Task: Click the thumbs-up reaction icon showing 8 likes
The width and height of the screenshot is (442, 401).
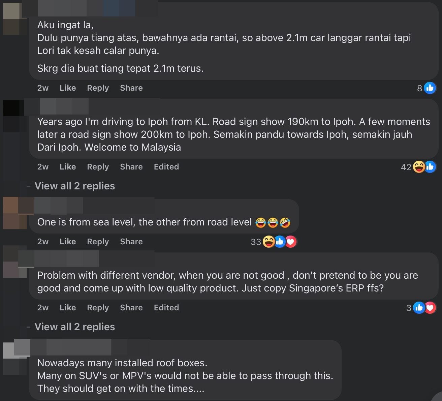Action: [x=430, y=88]
